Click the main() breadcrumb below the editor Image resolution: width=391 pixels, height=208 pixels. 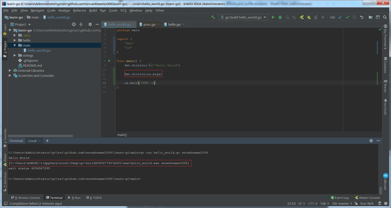click(122, 134)
